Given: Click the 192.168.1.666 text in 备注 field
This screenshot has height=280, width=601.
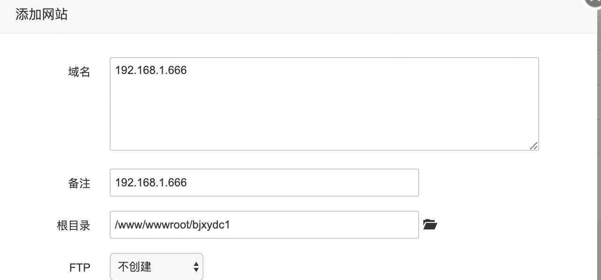Looking at the screenshot, I should pyautogui.click(x=151, y=183).
